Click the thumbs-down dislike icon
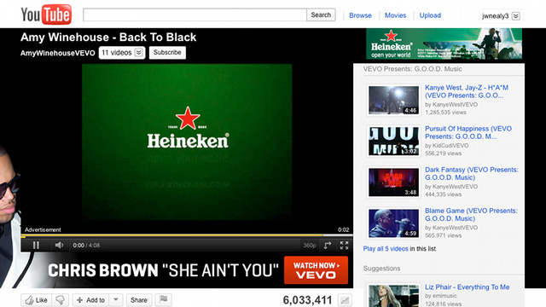This screenshot has width=546, height=307. click(x=61, y=299)
